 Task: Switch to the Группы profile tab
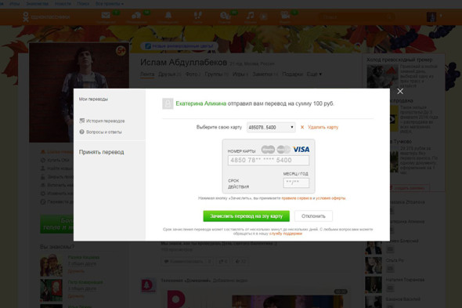tap(217, 74)
